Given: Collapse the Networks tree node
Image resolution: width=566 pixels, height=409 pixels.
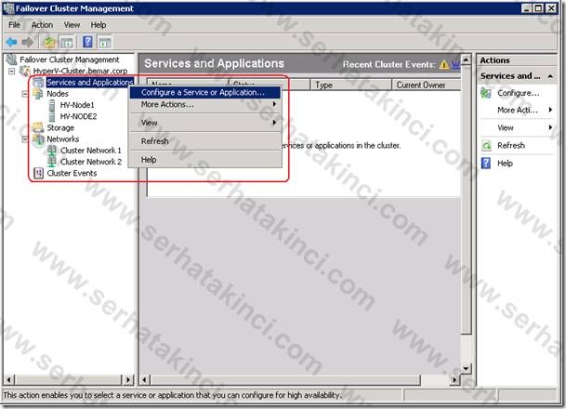Looking at the screenshot, I should pos(24,139).
